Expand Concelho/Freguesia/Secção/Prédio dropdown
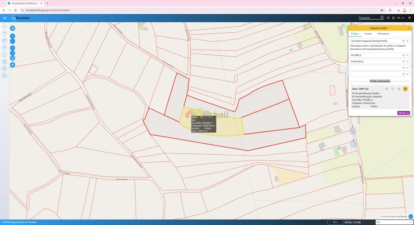Screen dimensions: 414x225 (407, 41)
